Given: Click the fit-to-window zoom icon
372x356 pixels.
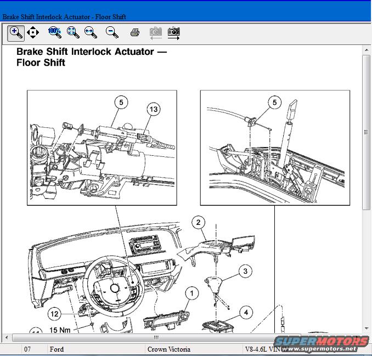Looking at the screenshot, I should [73, 33].
